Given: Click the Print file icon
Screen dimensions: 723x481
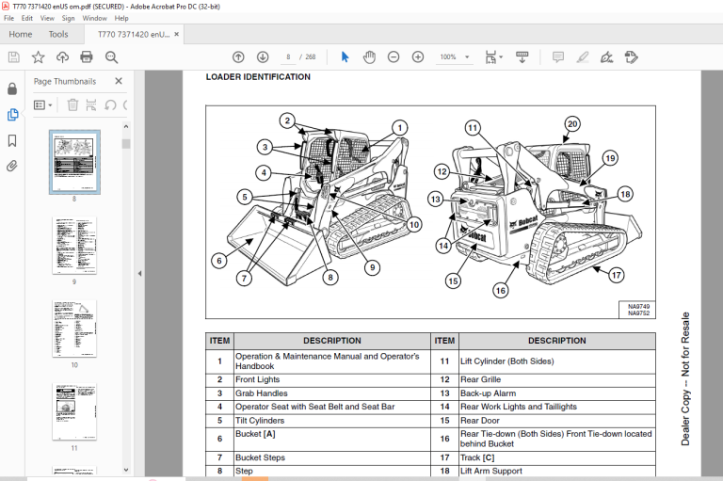Looking at the screenshot, I should pos(87,57).
